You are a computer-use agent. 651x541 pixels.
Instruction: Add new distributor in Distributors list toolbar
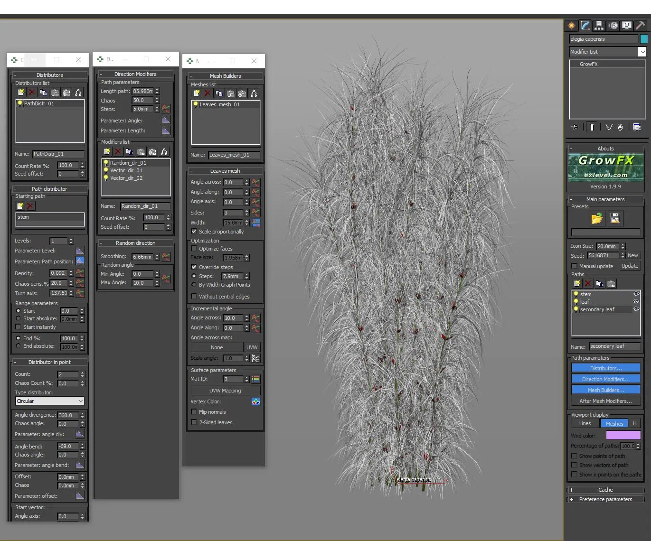pos(20,93)
